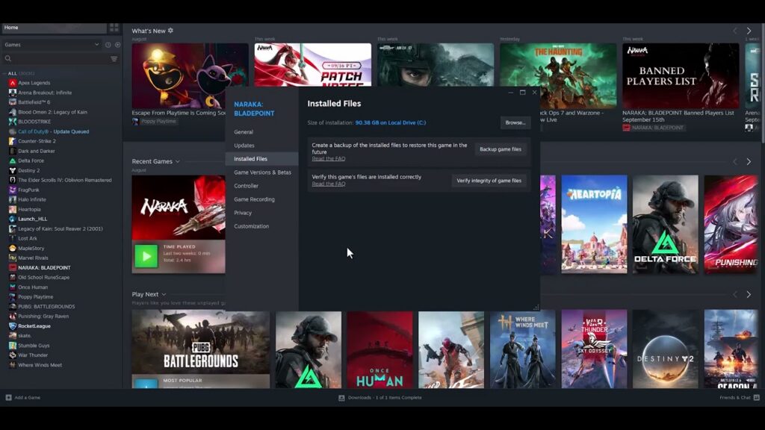This screenshot has width=765, height=430.
Task: Click the War Thunder sidebar icon
Action: tap(13, 355)
